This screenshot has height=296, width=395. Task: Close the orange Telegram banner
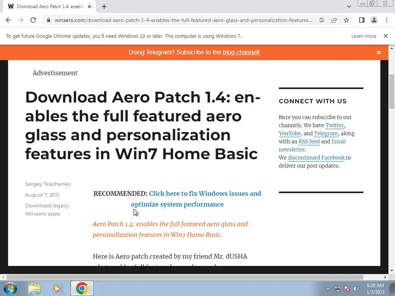[x=379, y=52]
